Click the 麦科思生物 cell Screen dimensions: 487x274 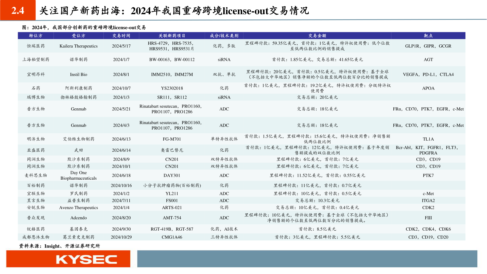click(x=36, y=175)
